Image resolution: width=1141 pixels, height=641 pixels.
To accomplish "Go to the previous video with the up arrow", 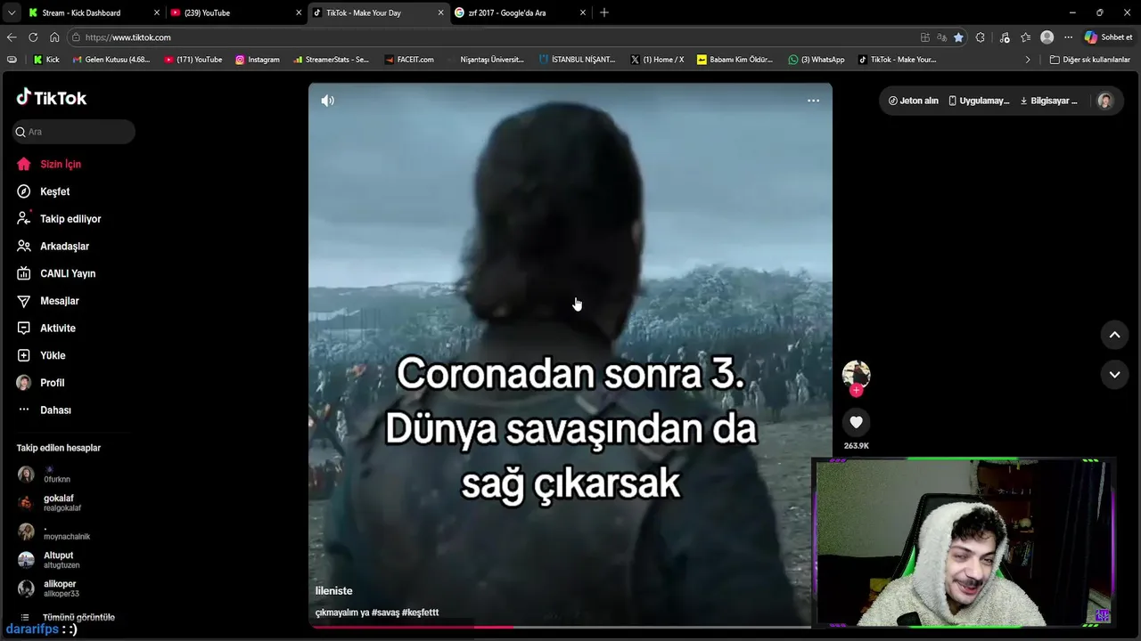I will [x=1114, y=335].
